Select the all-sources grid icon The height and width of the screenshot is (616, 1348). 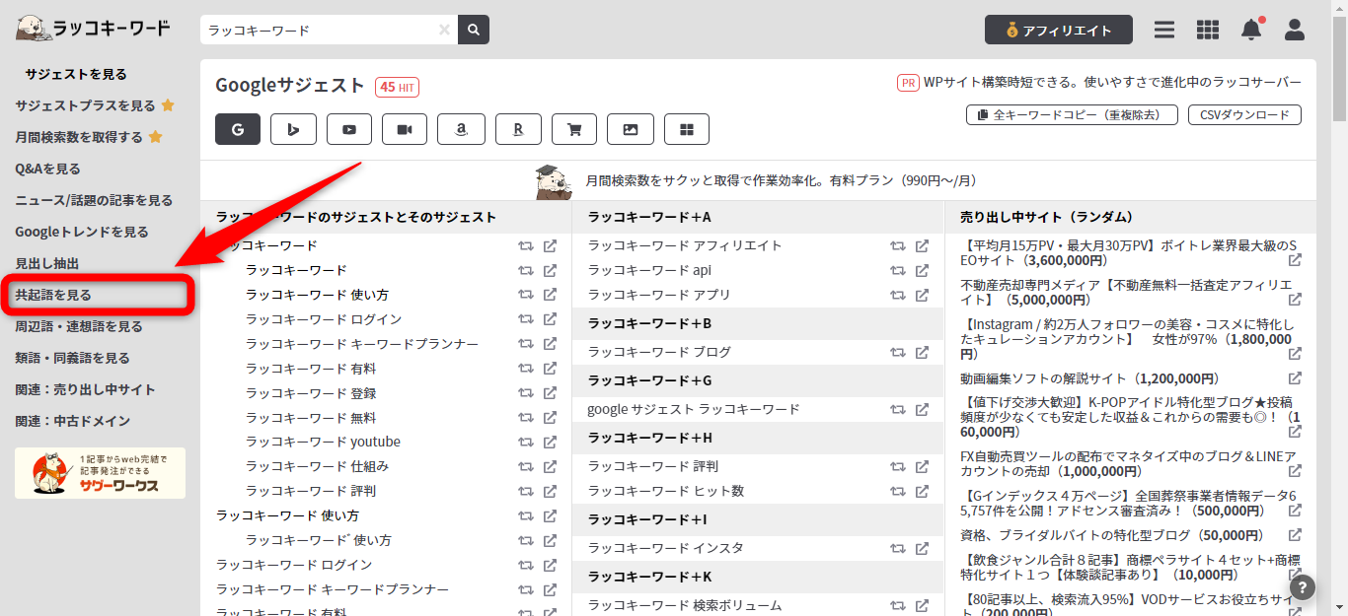pyautogui.click(x=687, y=129)
